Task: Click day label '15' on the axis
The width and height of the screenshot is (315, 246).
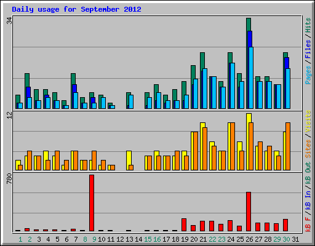Action: pos(148,239)
